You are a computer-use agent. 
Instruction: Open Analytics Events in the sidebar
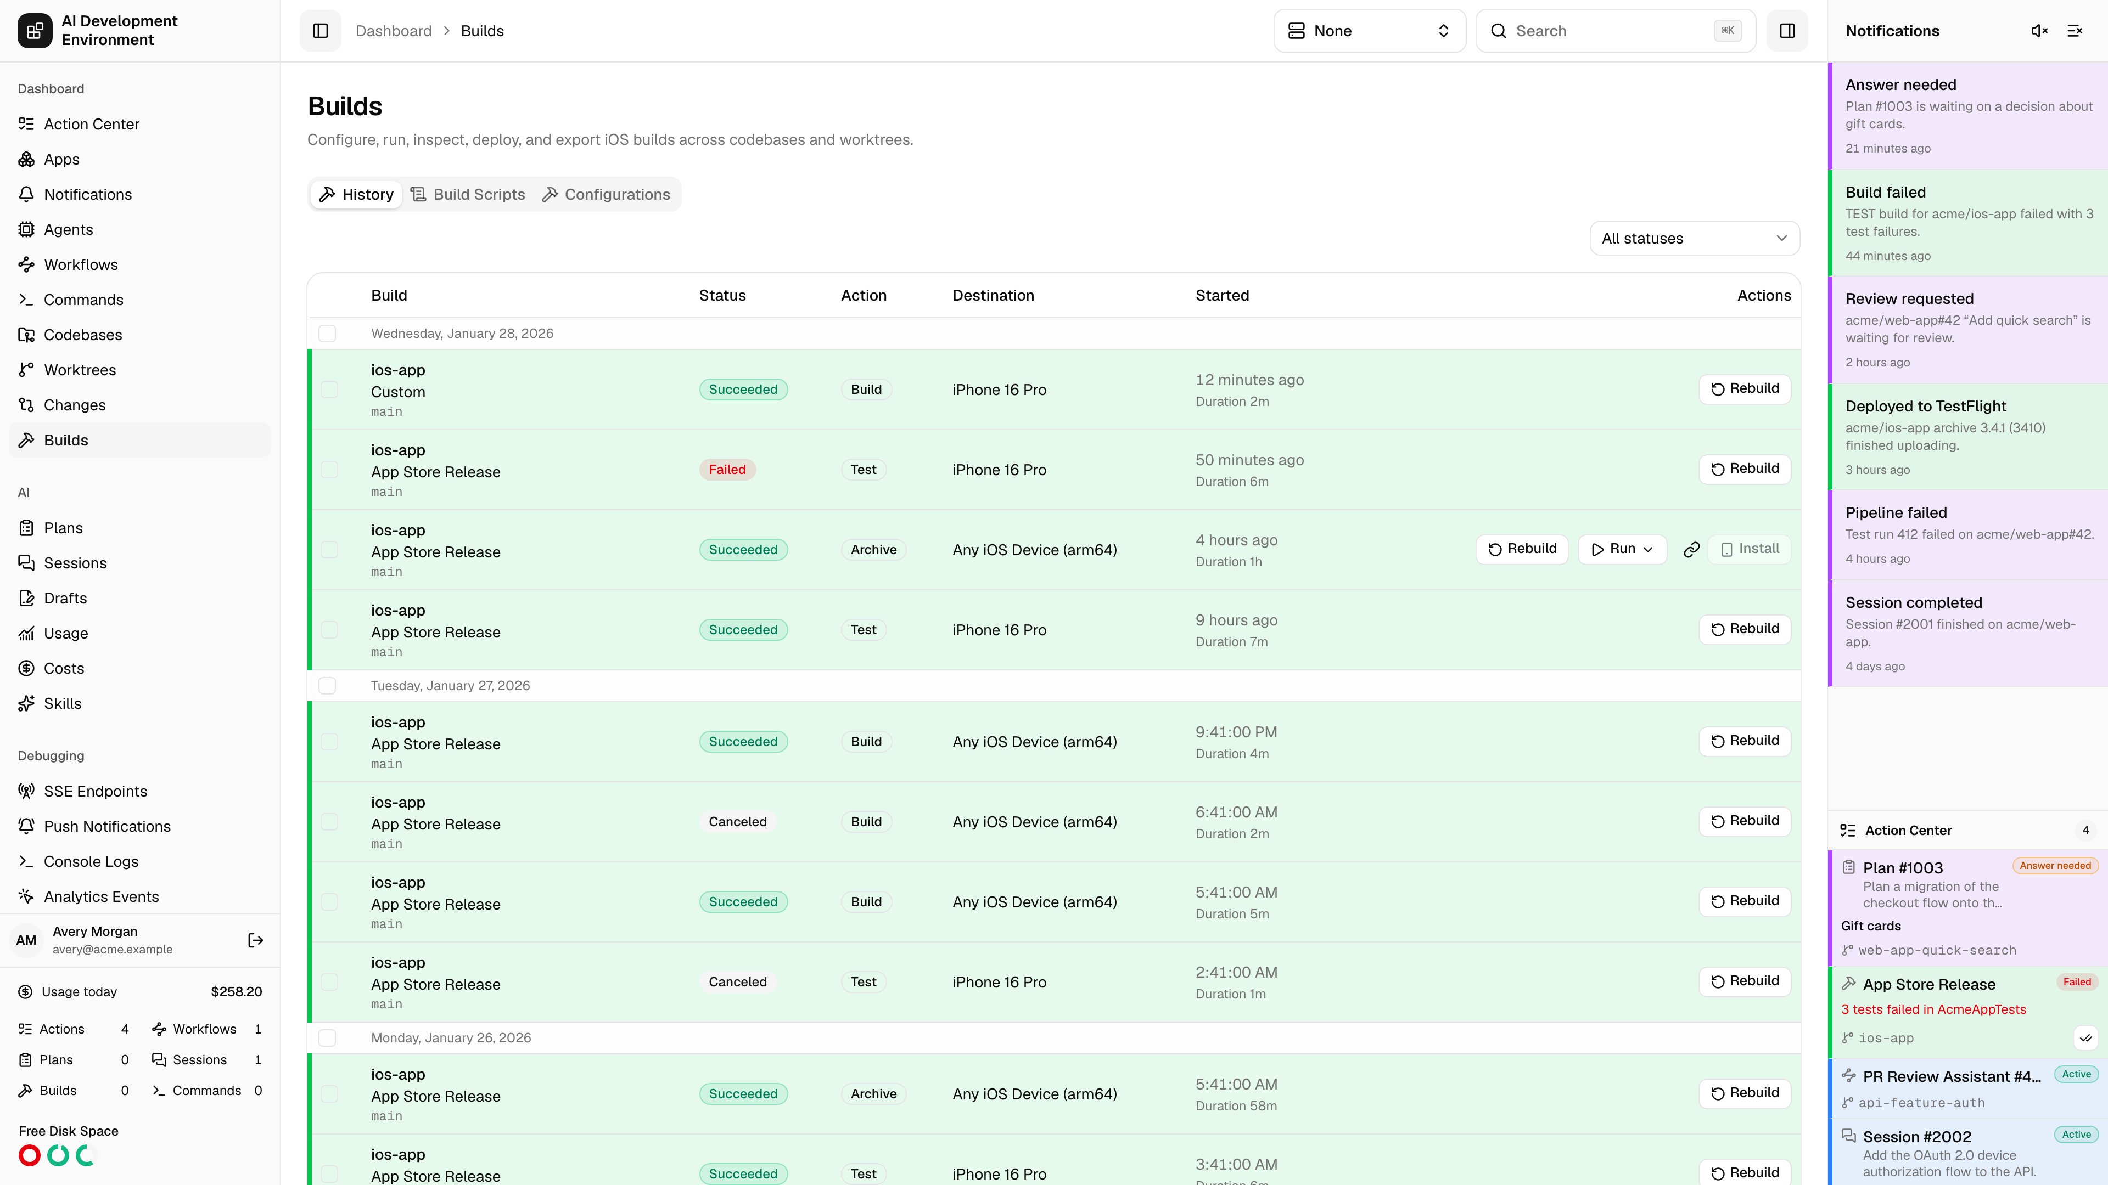coord(140,897)
